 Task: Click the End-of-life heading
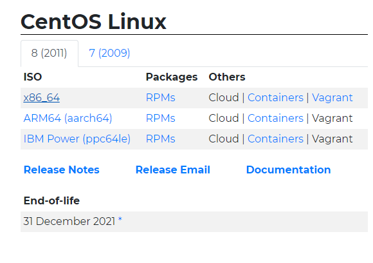pos(51,200)
